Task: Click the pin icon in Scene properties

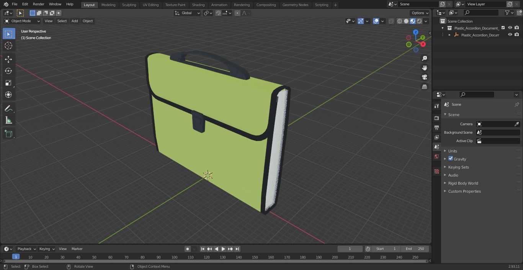Action: click(x=516, y=105)
